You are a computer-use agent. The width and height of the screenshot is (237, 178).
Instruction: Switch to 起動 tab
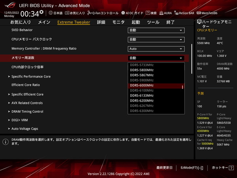click(x=136, y=22)
